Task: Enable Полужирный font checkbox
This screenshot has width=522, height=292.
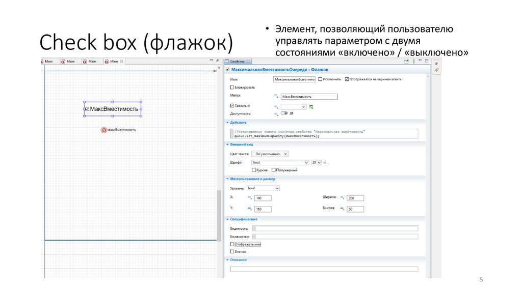Action: [x=274, y=170]
